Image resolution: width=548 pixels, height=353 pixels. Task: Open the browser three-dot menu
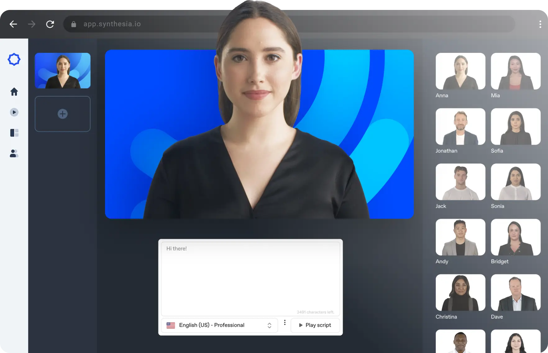coord(540,24)
